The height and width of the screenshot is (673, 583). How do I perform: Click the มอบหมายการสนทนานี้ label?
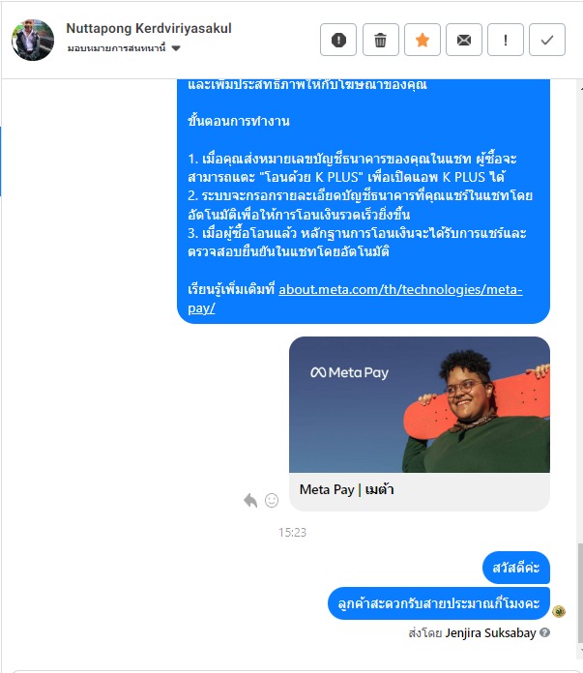tap(116, 48)
